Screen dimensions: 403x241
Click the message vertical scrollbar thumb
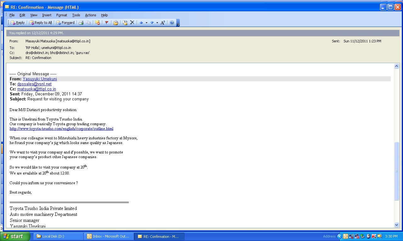(396, 171)
